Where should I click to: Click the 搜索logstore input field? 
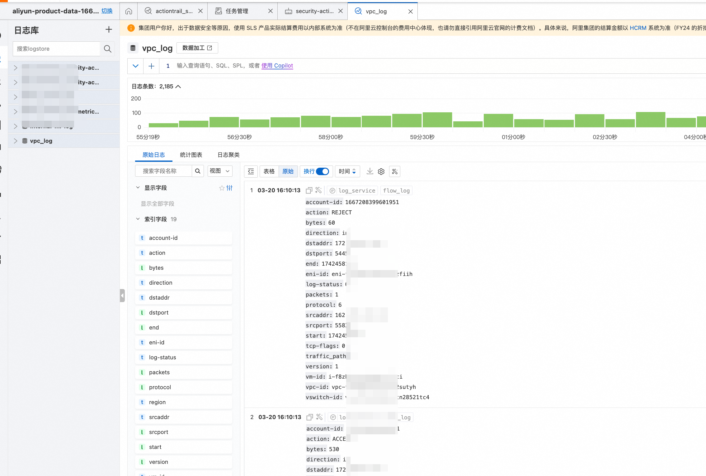(56, 49)
